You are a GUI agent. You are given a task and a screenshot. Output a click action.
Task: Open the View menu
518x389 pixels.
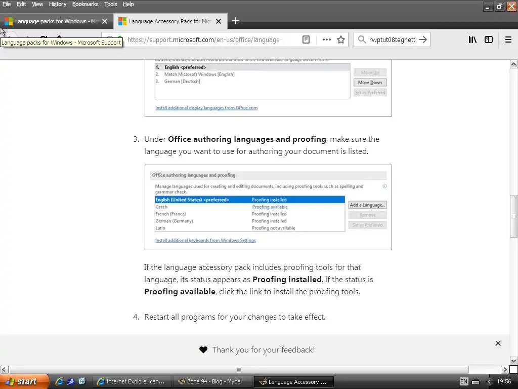click(x=37, y=4)
